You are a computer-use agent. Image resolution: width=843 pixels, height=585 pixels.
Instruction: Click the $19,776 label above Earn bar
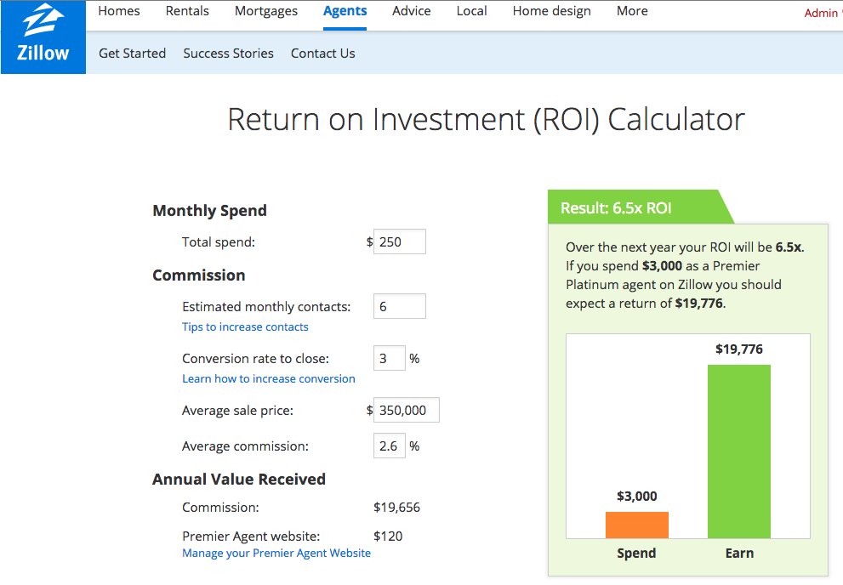739,349
